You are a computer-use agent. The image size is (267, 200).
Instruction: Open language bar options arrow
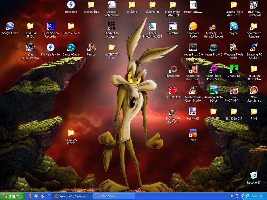237,197
